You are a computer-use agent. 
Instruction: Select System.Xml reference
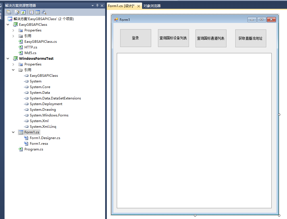click(39, 121)
